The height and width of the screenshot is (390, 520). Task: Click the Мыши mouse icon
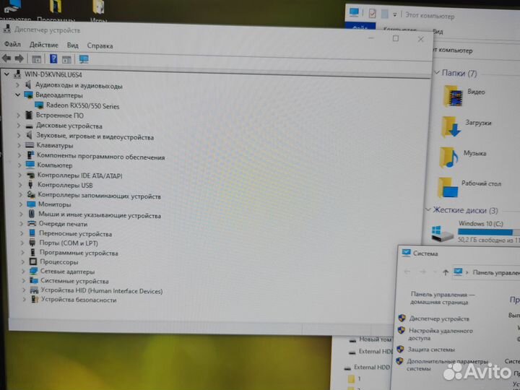[32, 214]
